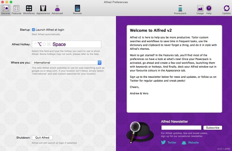Click the newsletter email input field
Screen dimensions: 232x151
[x=181, y=128]
